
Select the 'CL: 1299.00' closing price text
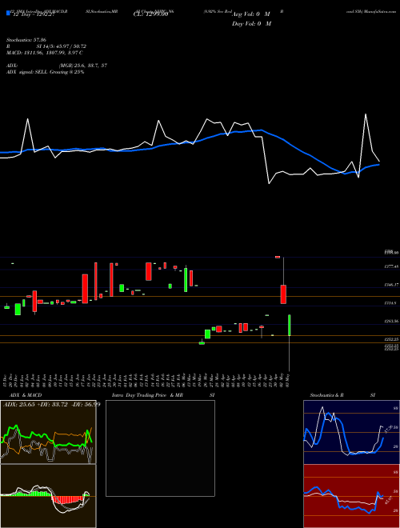pos(150,15)
